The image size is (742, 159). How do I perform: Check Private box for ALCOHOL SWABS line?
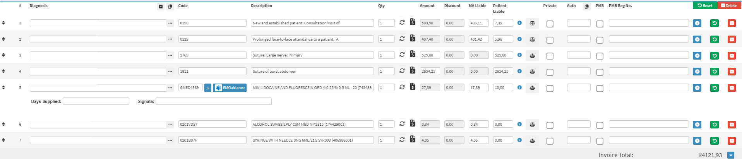coord(550,125)
